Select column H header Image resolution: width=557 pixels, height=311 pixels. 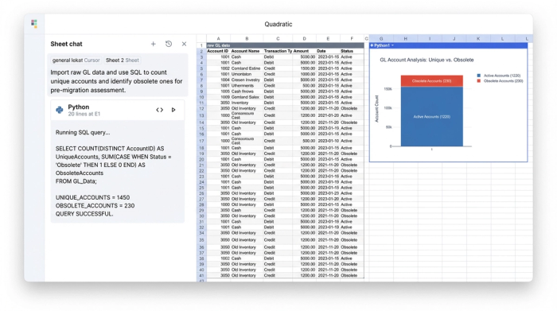pos(405,39)
